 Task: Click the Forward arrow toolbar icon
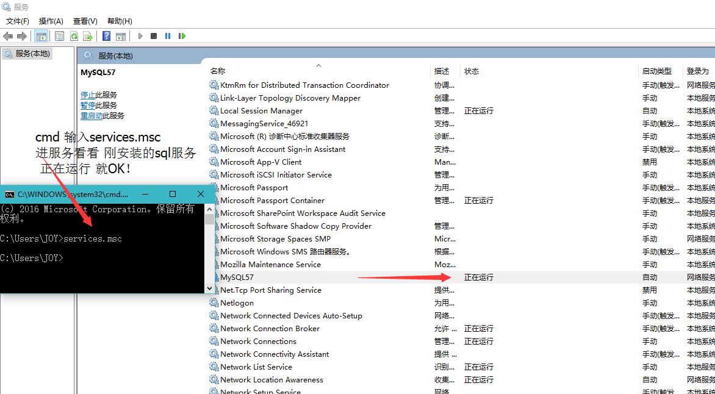(21, 36)
